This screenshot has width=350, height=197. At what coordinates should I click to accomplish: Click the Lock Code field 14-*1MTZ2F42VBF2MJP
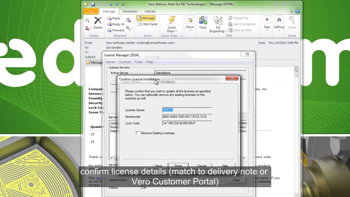point(187,123)
